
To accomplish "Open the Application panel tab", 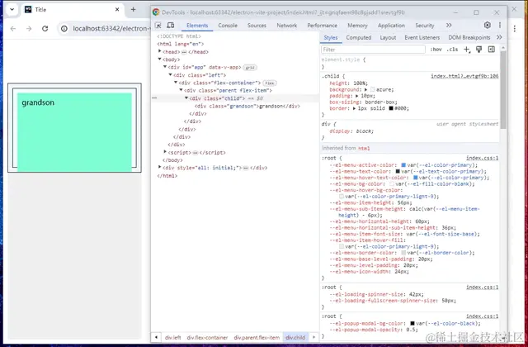I will tap(391, 26).
